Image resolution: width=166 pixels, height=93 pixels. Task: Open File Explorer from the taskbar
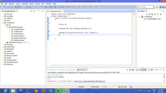(13, 91)
